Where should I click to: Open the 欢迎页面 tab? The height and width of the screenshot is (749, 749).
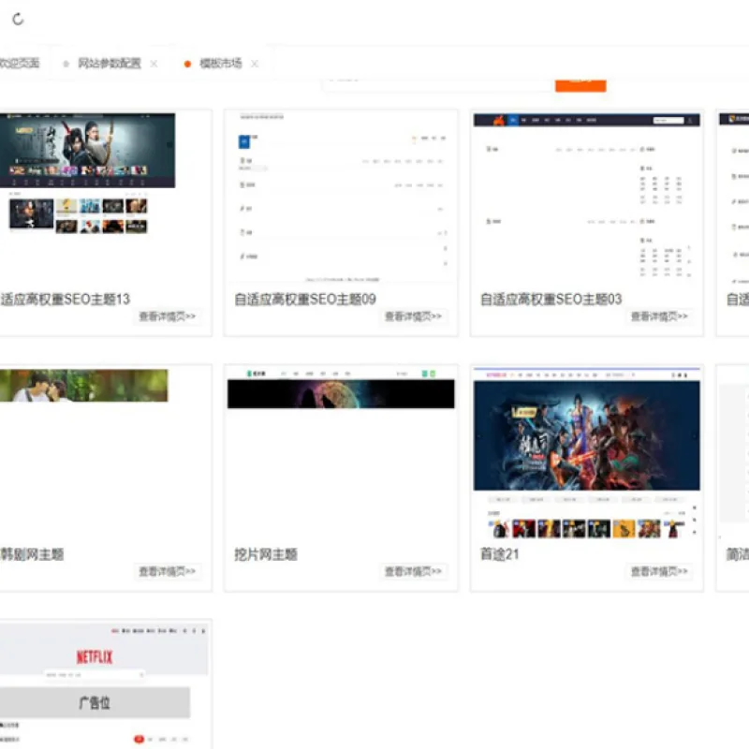(20, 63)
